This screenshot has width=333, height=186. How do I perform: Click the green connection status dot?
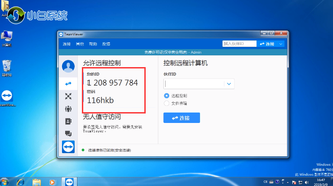pyautogui.click(x=83, y=150)
